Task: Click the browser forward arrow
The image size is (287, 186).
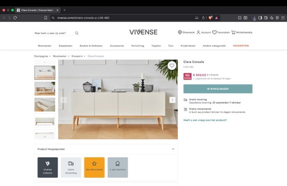Action: [x=9, y=18]
